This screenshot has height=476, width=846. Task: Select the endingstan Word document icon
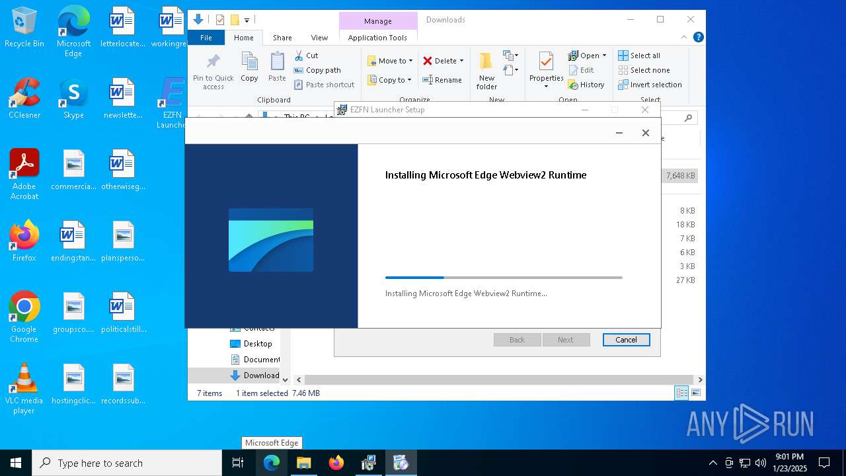pos(73,241)
